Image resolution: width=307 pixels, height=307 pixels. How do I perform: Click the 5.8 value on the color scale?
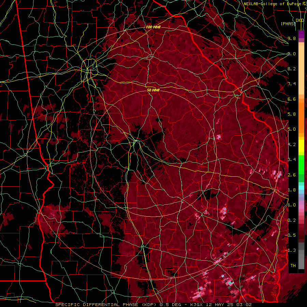[x=292, y=114]
